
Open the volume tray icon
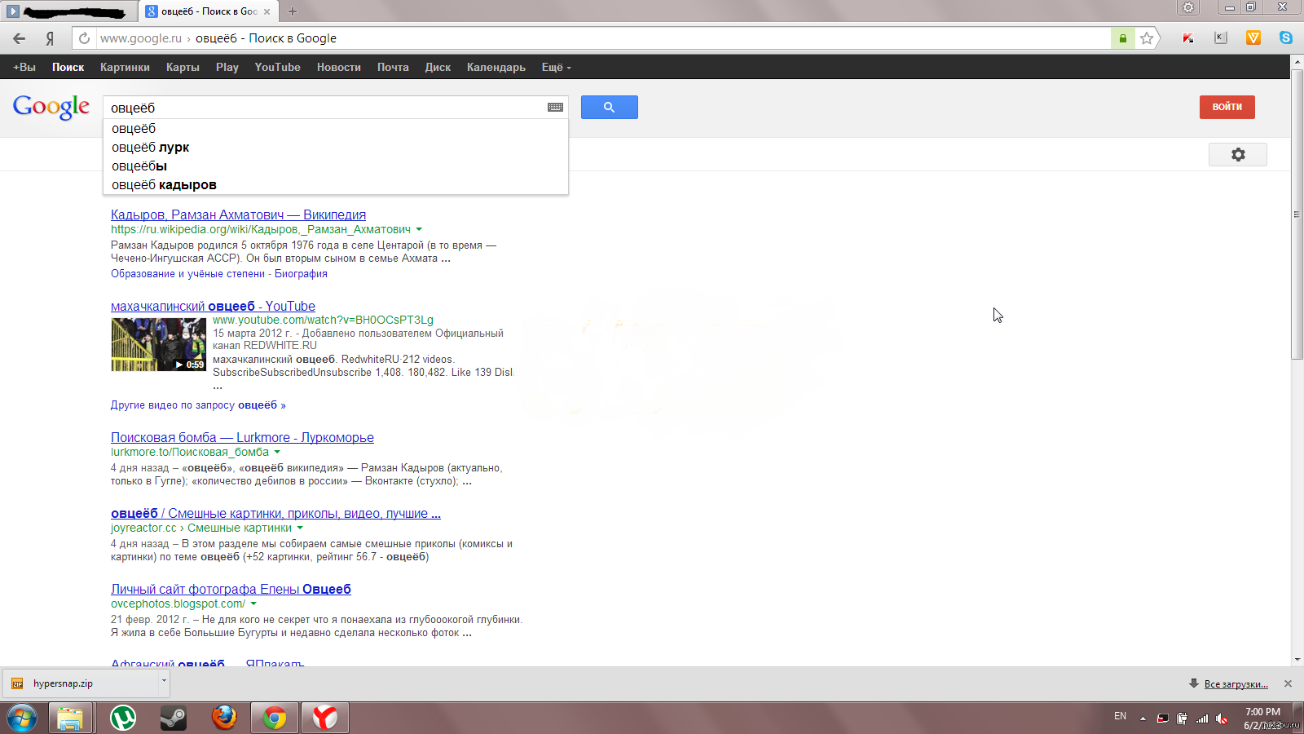[x=1222, y=719]
